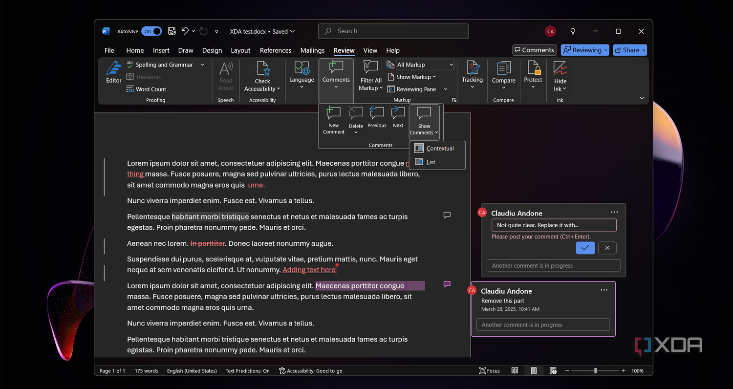Screen dimensions: 733x389
Task: Select Print Layout view
Action: tap(534, 371)
